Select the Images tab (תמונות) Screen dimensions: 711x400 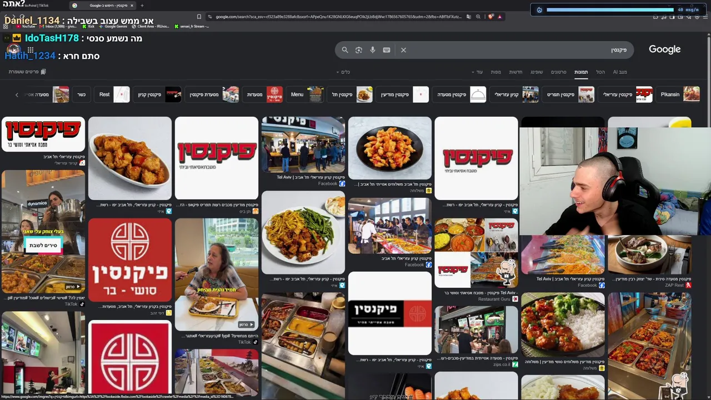(x=581, y=72)
